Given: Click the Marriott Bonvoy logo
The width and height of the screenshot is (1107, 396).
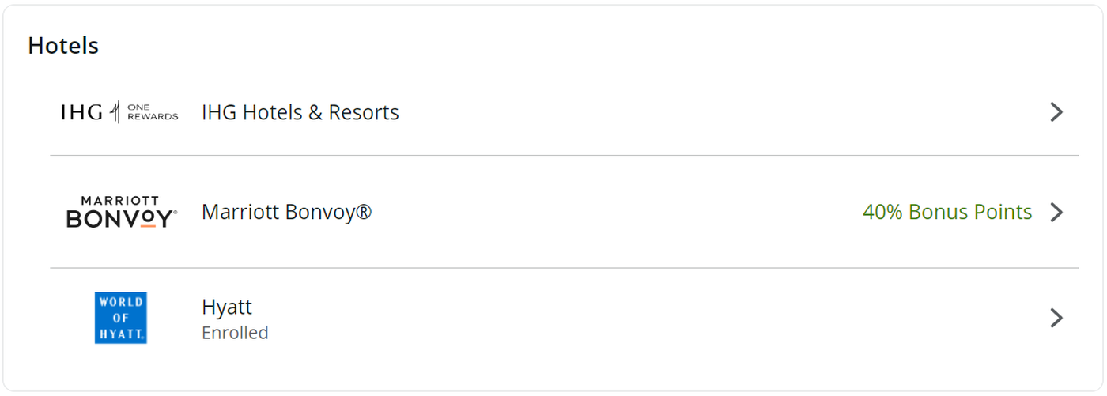Looking at the screenshot, I should point(122,212).
